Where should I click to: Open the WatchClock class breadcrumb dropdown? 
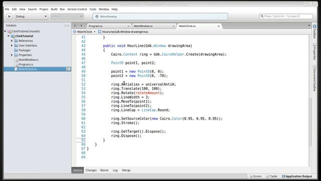pos(84,32)
